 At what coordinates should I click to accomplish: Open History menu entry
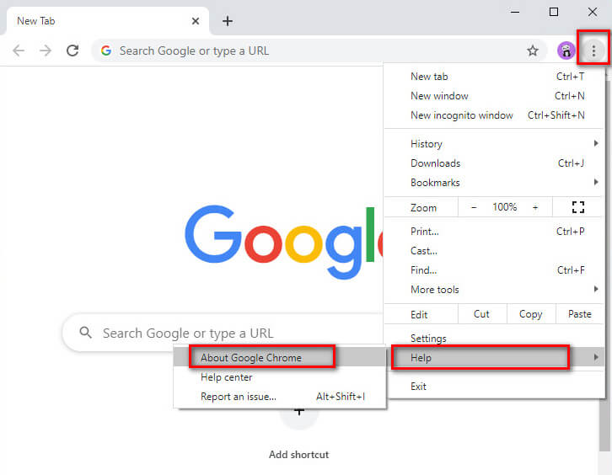[x=494, y=143]
